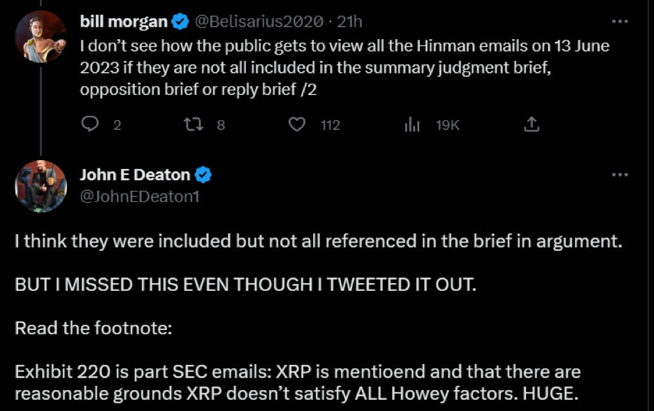The image size is (654, 411).
Task: Click the 8 retweets count
Action: pyautogui.click(x=221, y=125)
